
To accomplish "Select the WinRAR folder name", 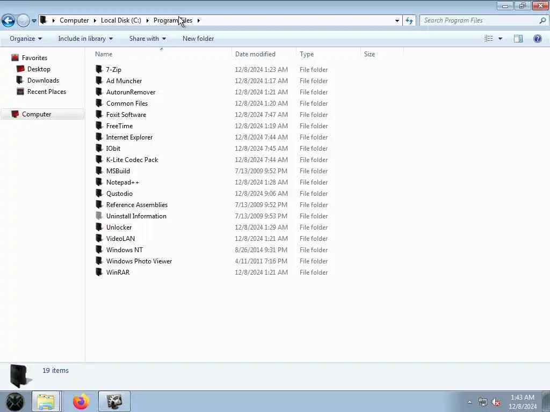I will pyautogui.click(x=118, y=272).
